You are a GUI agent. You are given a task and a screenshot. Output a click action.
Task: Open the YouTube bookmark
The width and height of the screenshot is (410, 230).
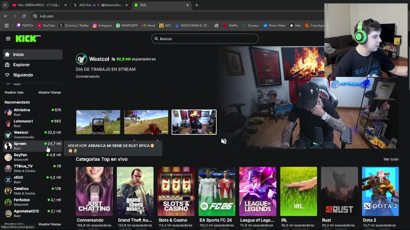pyautogui.click(x=46, y=26)
